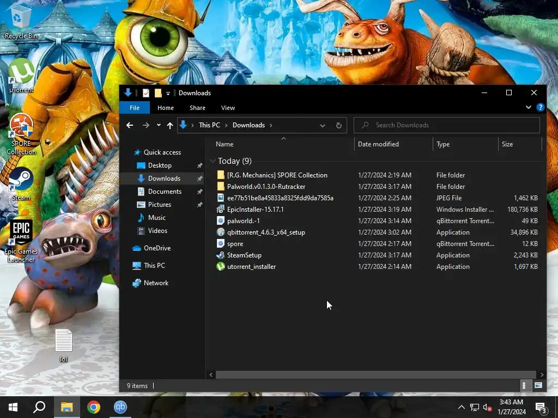Image resolution: width=558 pixels, height=418 pixels.
Task: Open the SPORE Collection desktop shortcut
Action: (x=21, y=134)
